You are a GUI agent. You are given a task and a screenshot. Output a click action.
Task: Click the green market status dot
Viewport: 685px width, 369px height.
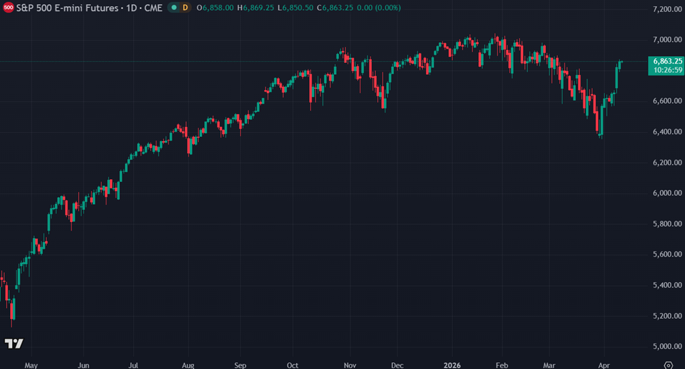pos(174,7)
